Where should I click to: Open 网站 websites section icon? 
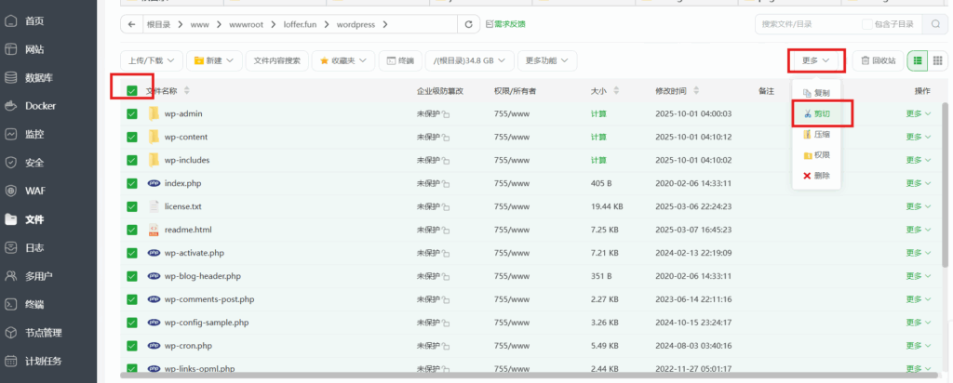[x=11, y=49]
